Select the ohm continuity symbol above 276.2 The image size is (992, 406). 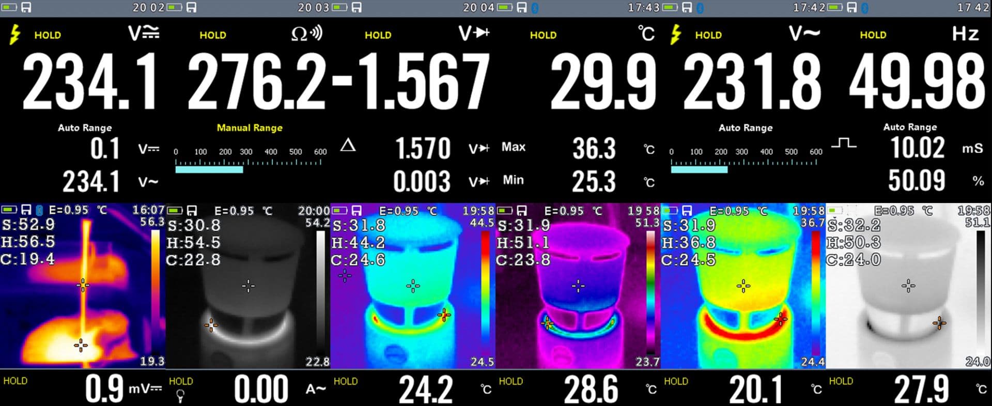(306, 34)
